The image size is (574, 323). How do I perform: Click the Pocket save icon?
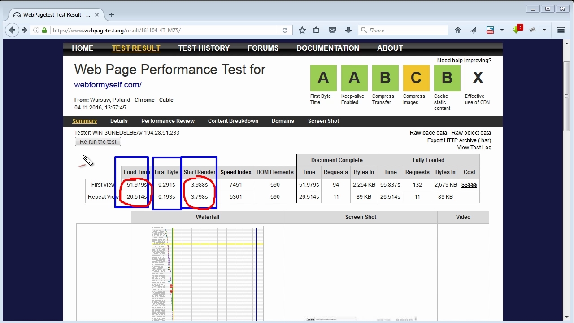tap(332, 30)
